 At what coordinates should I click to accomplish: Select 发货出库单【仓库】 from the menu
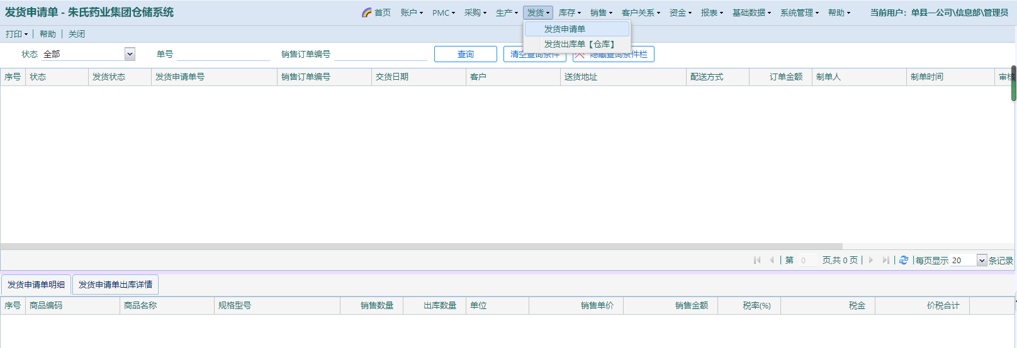[x=578, y=44]
